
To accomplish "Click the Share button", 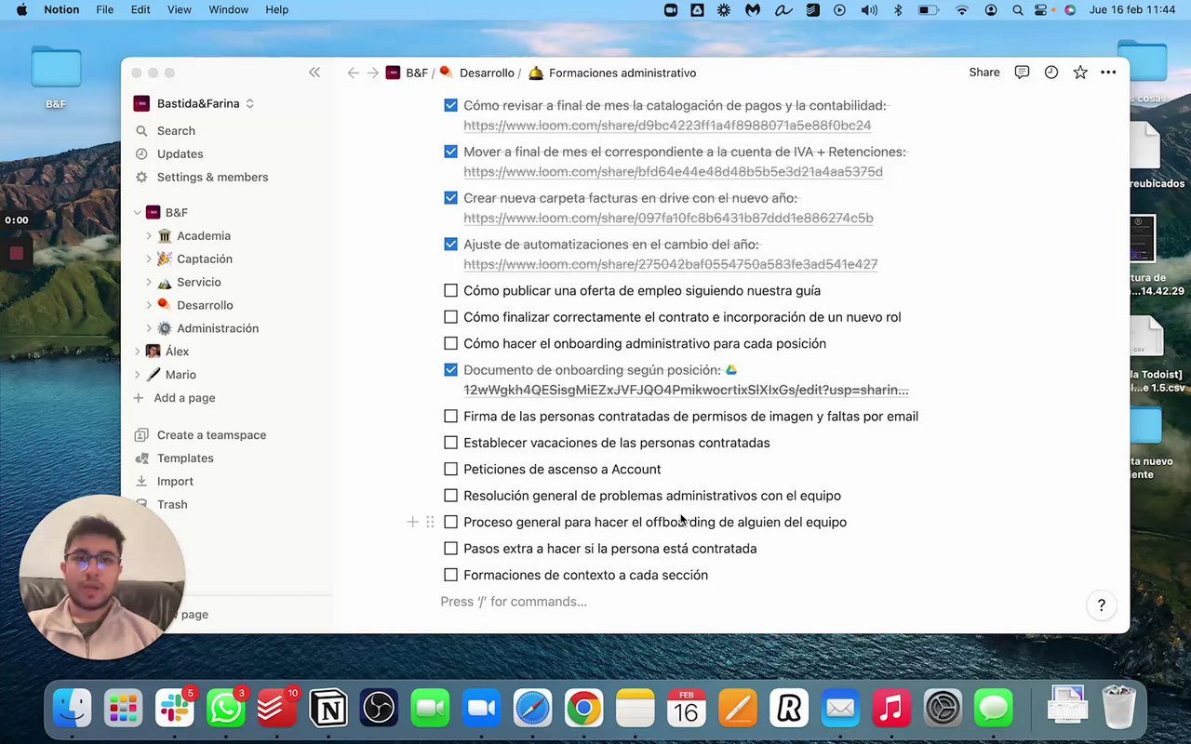I will 984,73.
